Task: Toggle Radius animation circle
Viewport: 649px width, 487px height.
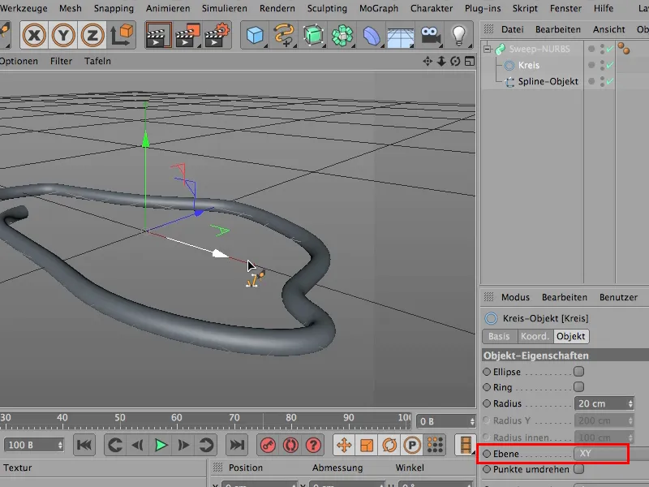Action: point(487,403)
